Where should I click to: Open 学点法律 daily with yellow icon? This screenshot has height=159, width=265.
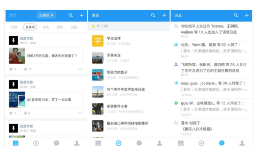click(129, 41)
